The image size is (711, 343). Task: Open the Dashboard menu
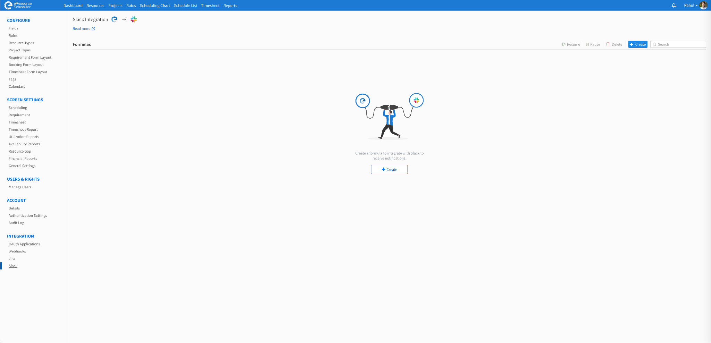[x=73, y=6]
